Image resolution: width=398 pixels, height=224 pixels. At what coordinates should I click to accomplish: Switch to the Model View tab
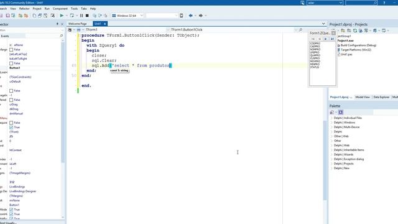pyautogui.click(x=363, y=97)
